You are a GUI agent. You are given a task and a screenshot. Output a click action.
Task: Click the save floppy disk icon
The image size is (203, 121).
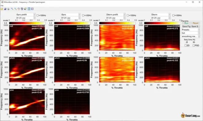[5, 9]
